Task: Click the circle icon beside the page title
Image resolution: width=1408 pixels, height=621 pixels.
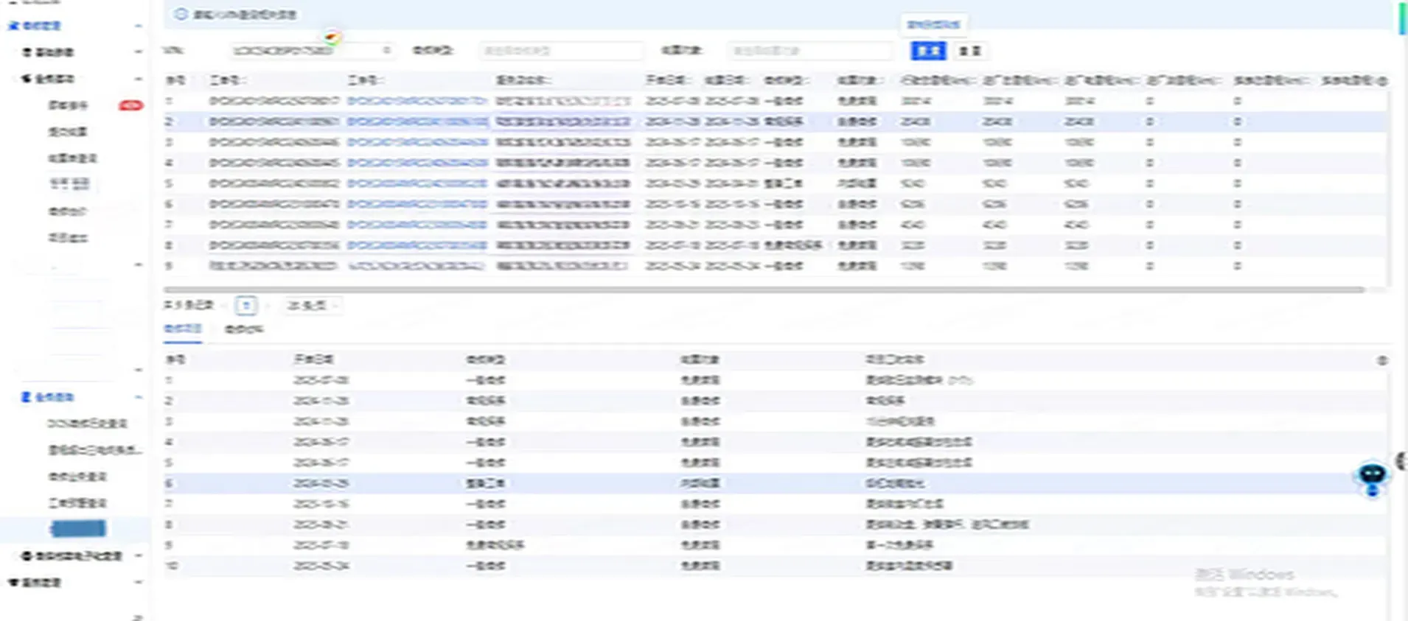Action: [181, 14]
